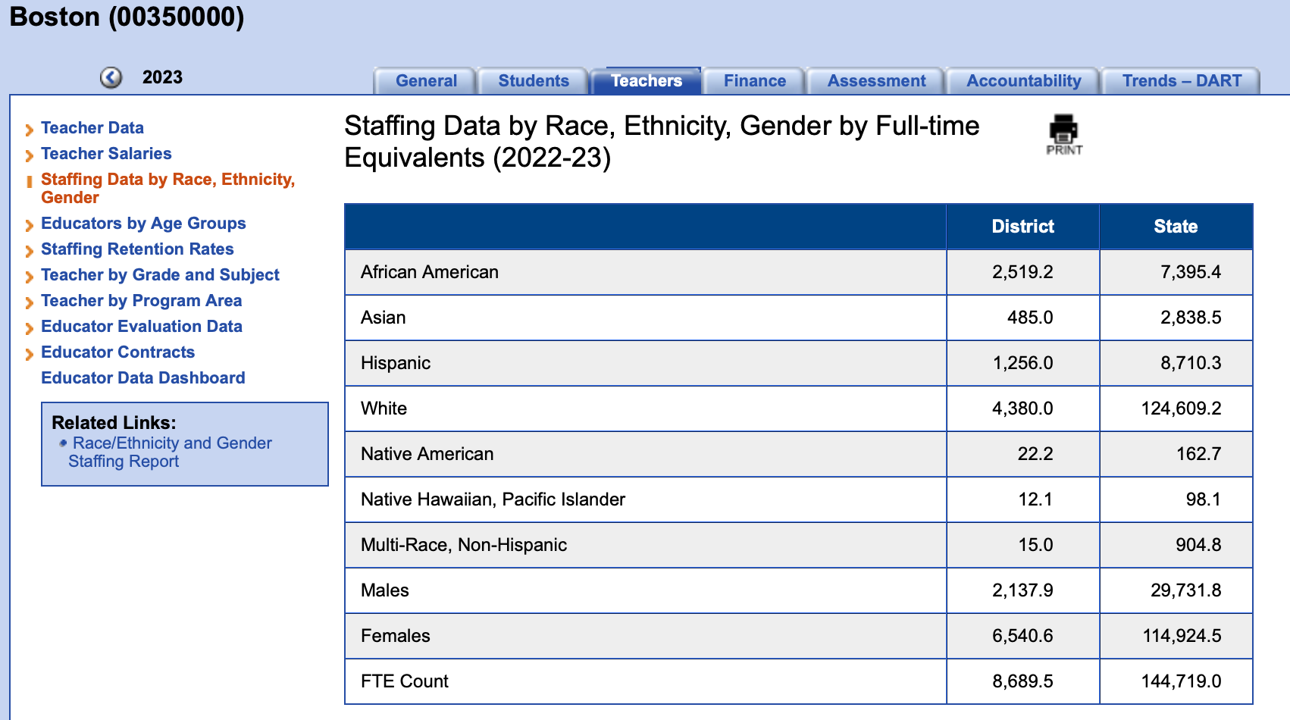Click Pacific Islander state value 98.1

(1204, 499)
